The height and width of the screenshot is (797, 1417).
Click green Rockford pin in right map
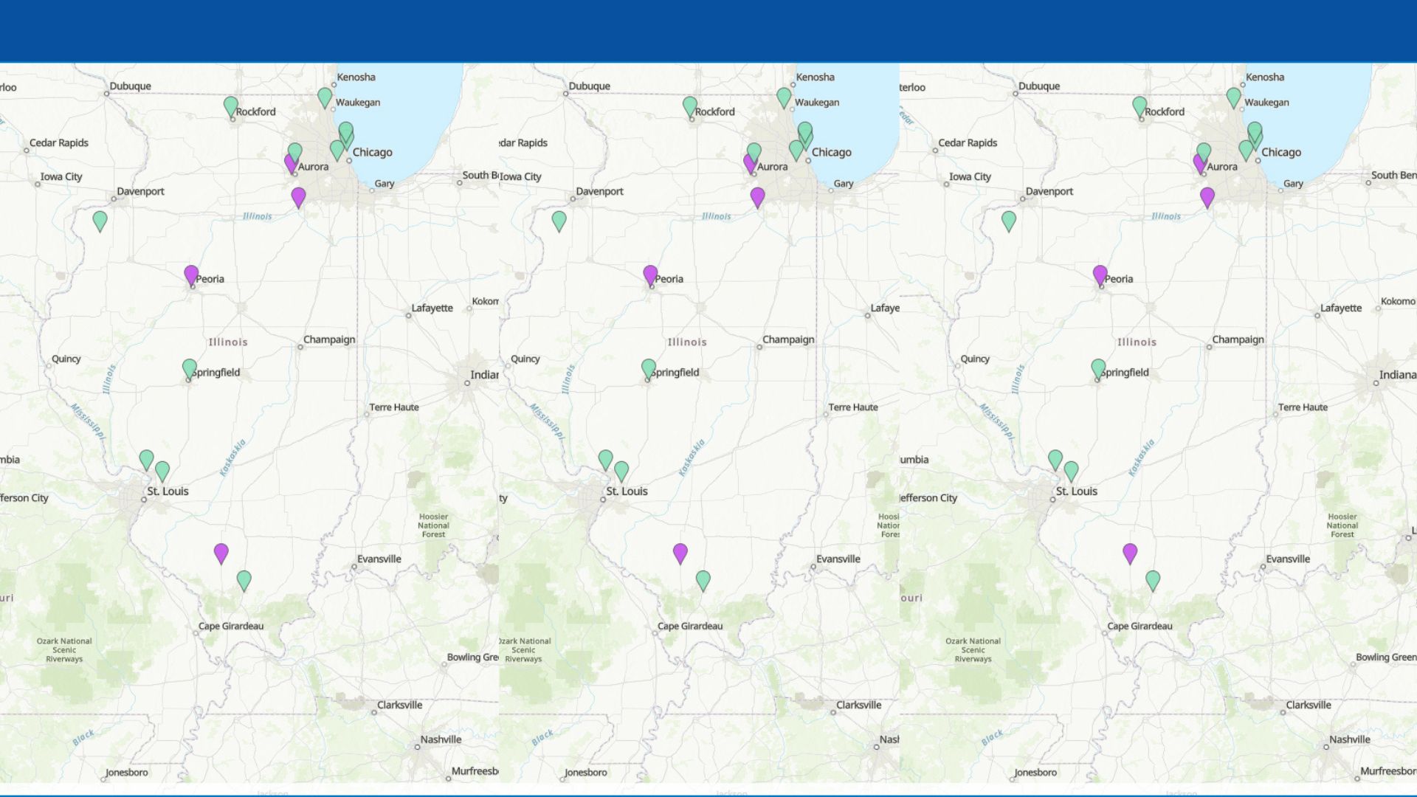(1140, 106)
